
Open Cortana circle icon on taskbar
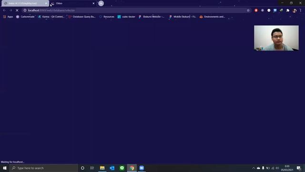pyautogui.click(x=82, y=168)
